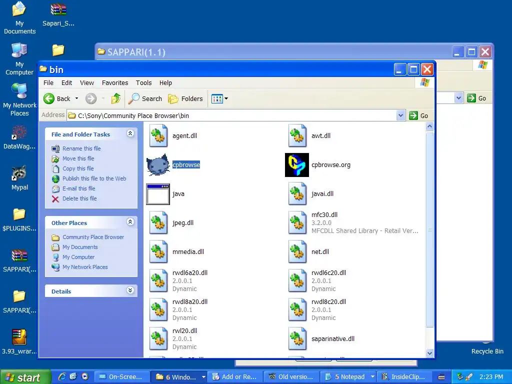The width and height of the screenshot is (512, 384).
Task: Select the cpbrowse.org file icon
Action: point(297,165)
